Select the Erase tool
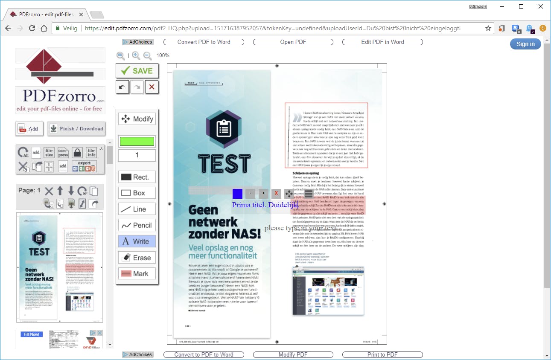551x360 pixels. pyautogui.click(x=137, y=258)
